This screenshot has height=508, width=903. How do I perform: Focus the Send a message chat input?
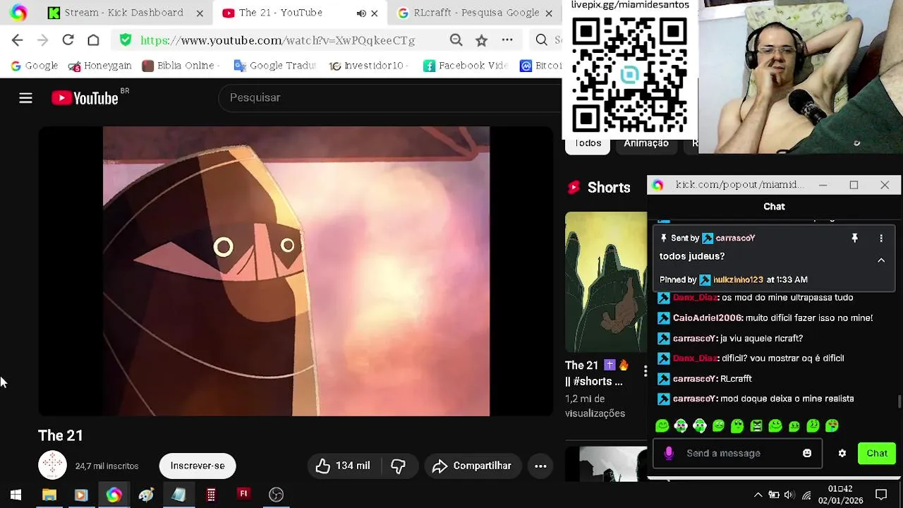pos(737,453)
